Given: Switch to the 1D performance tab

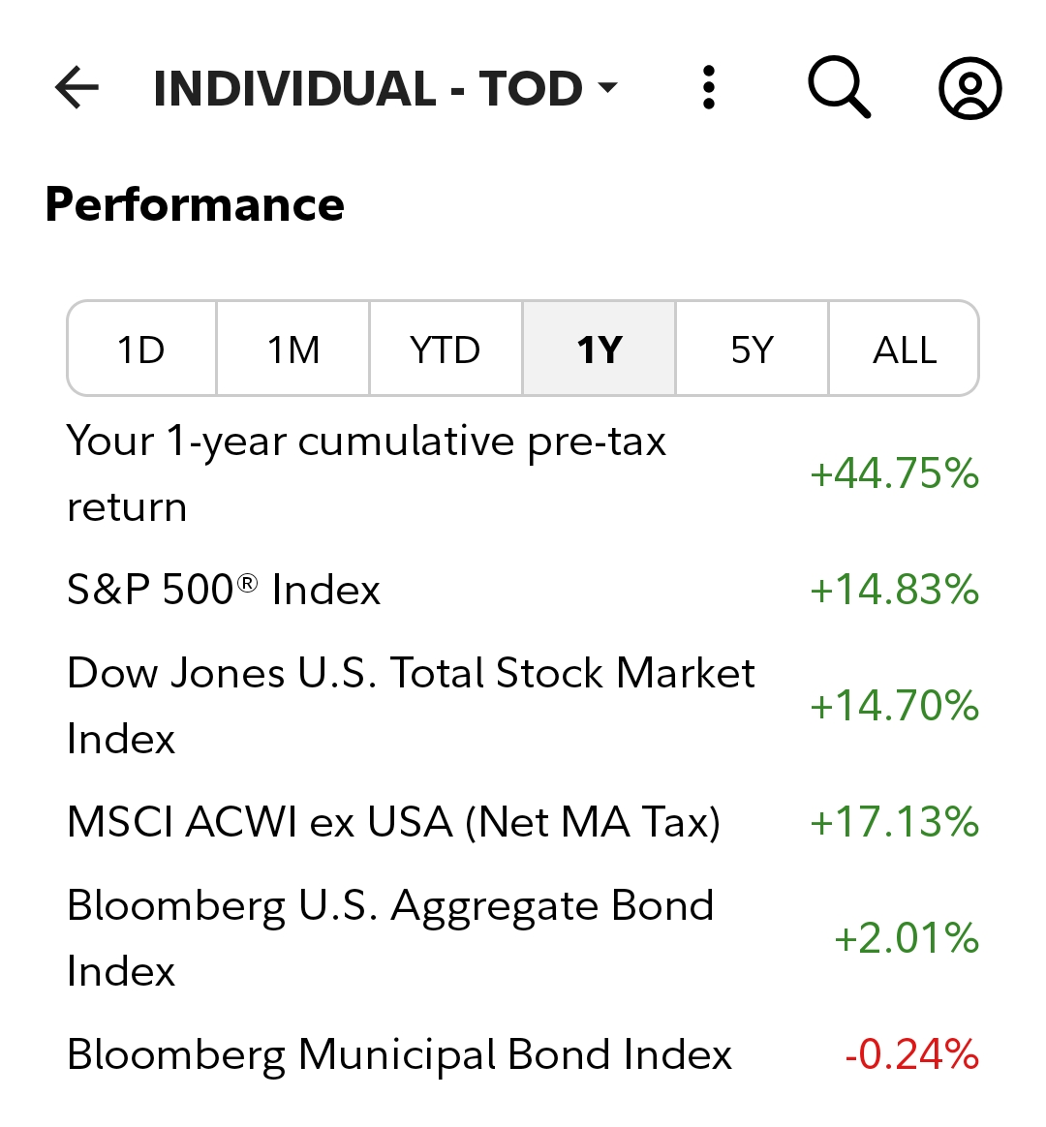Looking at the screenshot, I should [141, 350].
